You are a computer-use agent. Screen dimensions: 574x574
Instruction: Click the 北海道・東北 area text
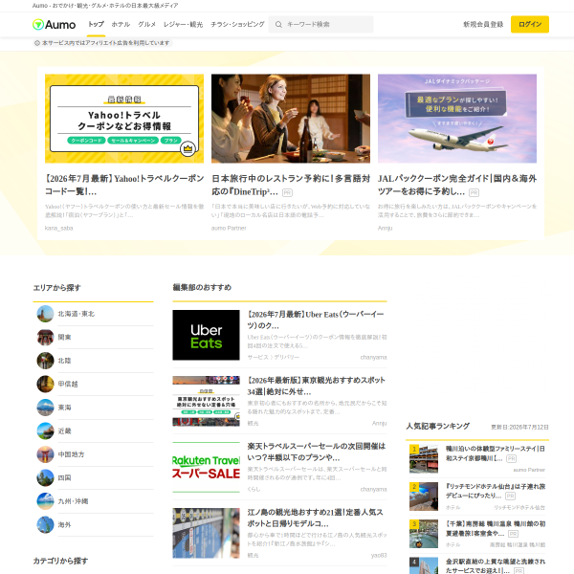[x=77, y=314]
